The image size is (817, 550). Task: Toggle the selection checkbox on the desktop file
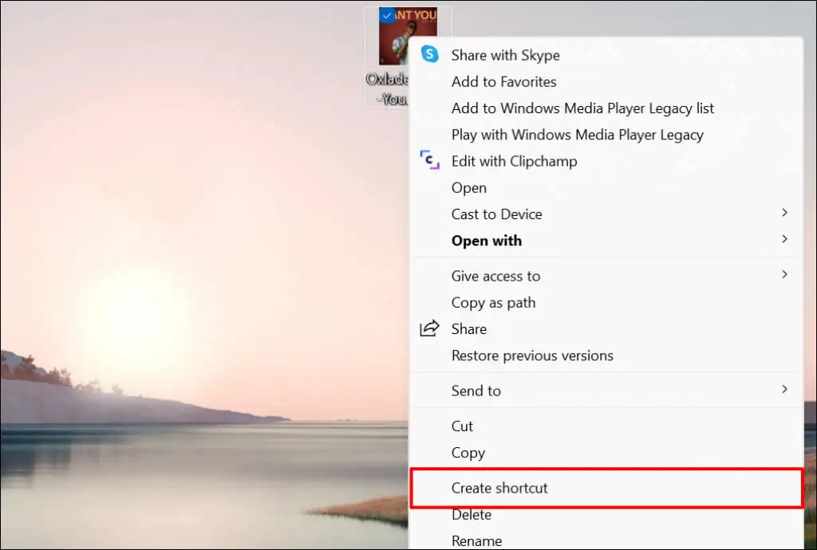[x=386, y=16]
